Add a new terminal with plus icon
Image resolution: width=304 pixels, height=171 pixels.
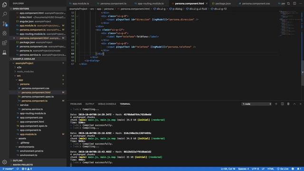pyautogui.click(x=276, y=104)
